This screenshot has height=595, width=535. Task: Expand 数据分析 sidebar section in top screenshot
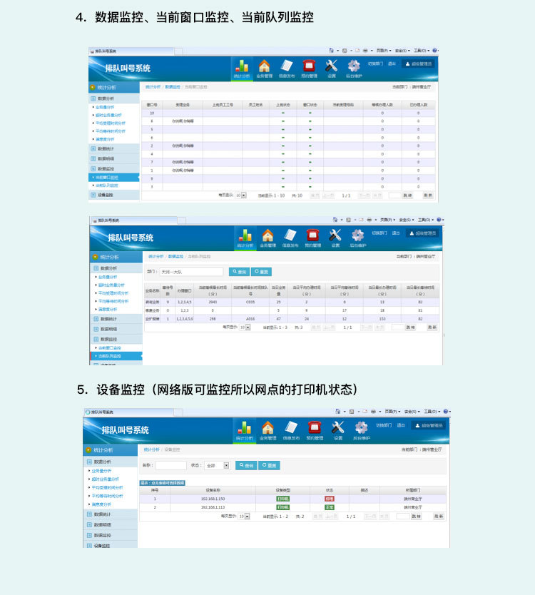coord(114,98)
